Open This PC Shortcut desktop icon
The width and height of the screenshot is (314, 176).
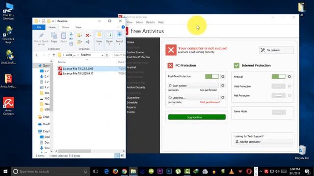click(8, 11)
